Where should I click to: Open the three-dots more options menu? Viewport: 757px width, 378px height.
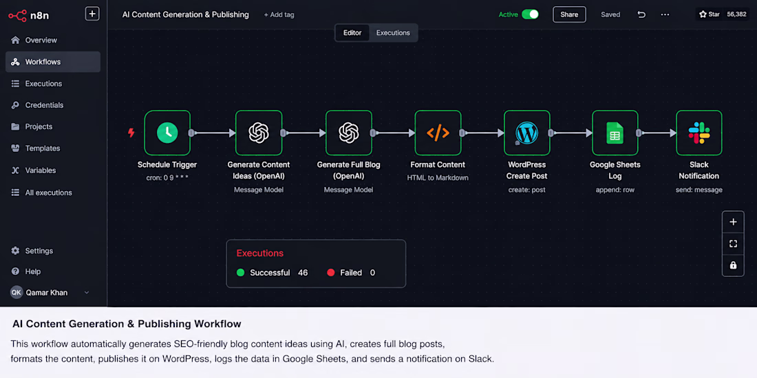coord(665,14)
